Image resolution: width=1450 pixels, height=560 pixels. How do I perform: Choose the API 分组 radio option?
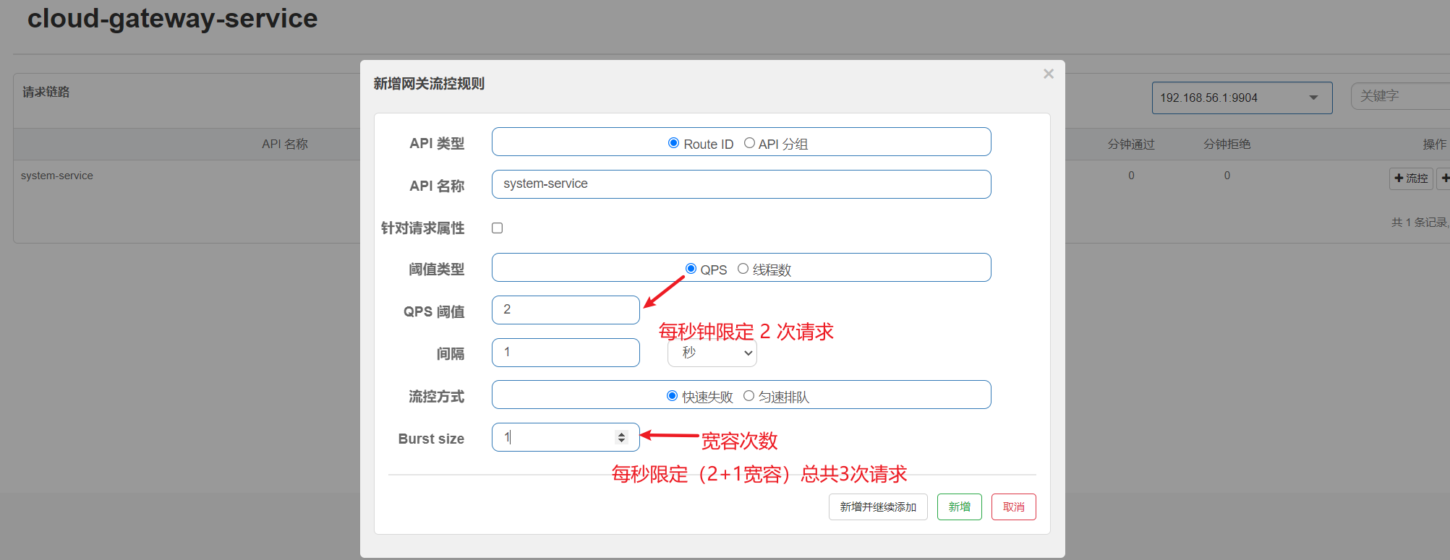749,143
